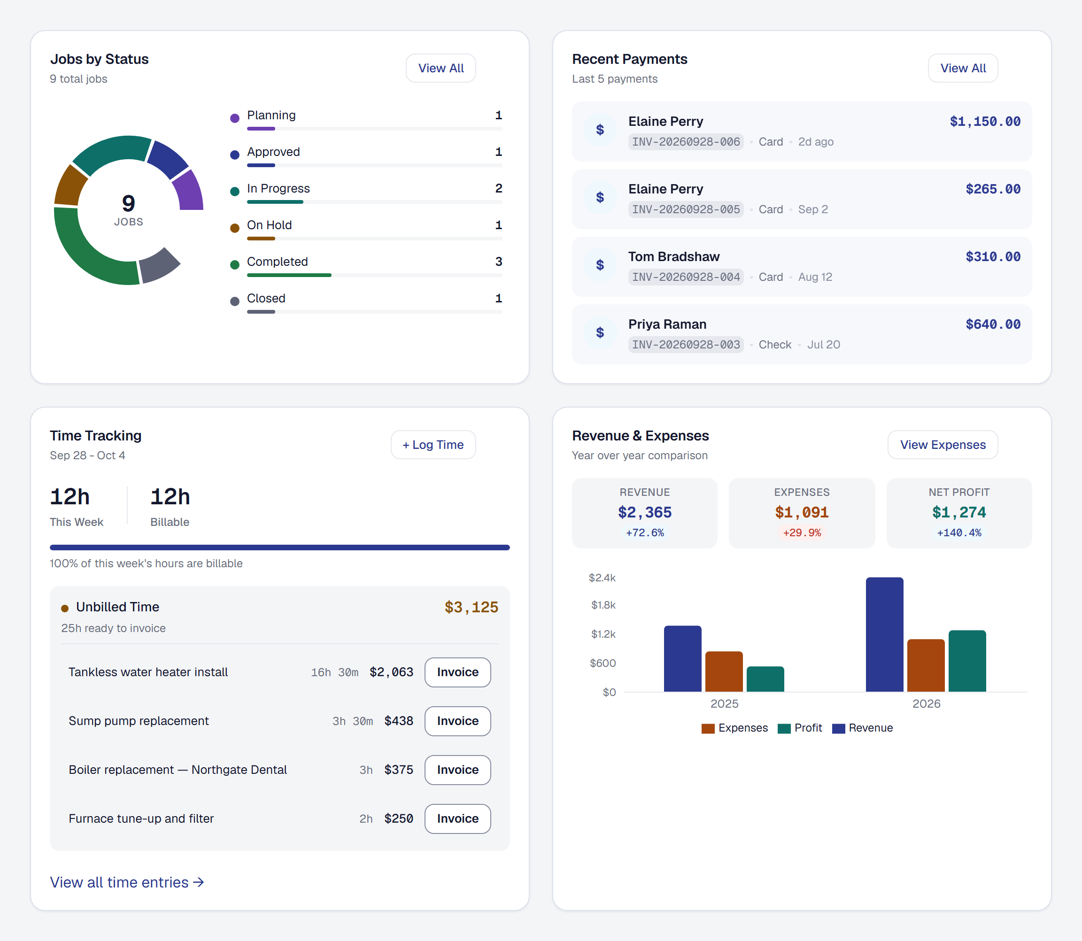Image resolution: width=1082 pixels, height=941 pixels.
Task: Click the purple Planning donut segment
Action: click(190, 192)
